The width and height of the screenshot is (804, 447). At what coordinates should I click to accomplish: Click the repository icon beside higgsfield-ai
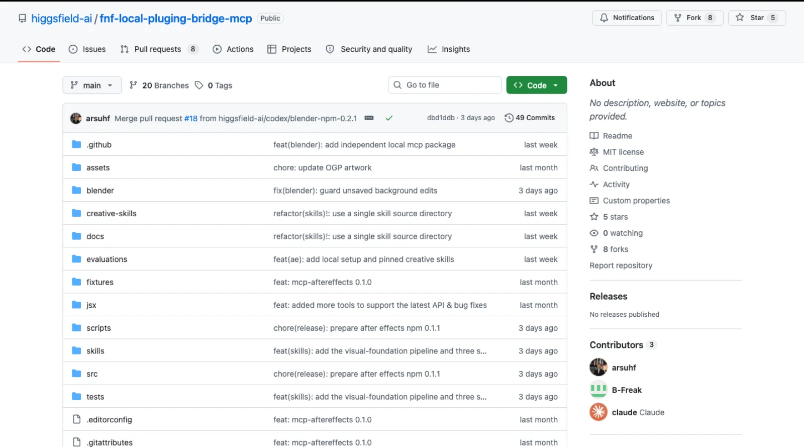22,19
